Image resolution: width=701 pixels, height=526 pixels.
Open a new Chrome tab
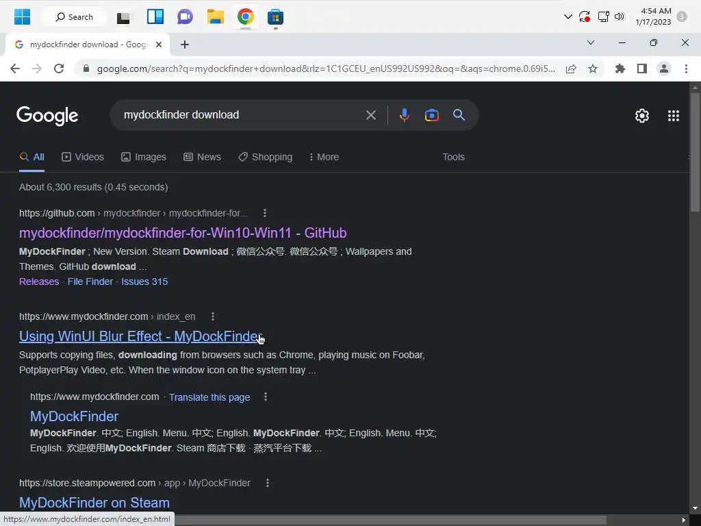pyautogui.click(x=185, y=45)
